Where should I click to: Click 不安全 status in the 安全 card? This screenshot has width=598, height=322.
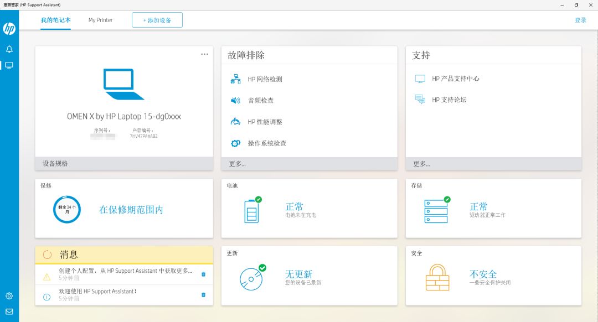[483, 274]
